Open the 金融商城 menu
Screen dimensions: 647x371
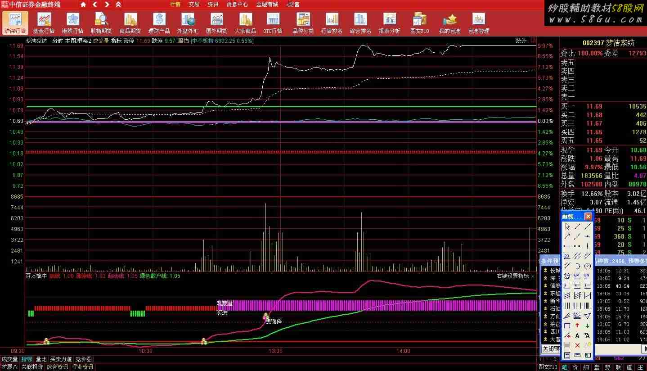pyautogui.click(x=267, y=5)
